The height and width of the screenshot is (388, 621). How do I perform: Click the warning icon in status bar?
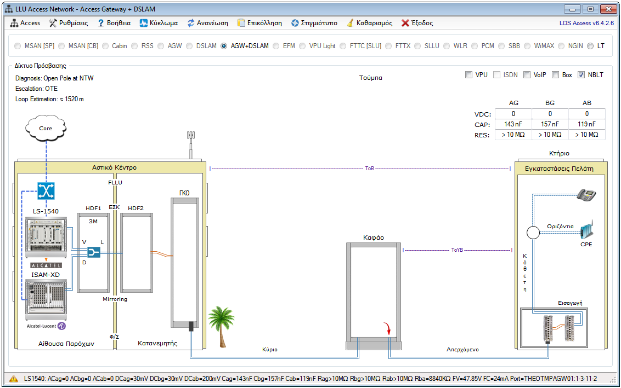[x=13, y=378]
